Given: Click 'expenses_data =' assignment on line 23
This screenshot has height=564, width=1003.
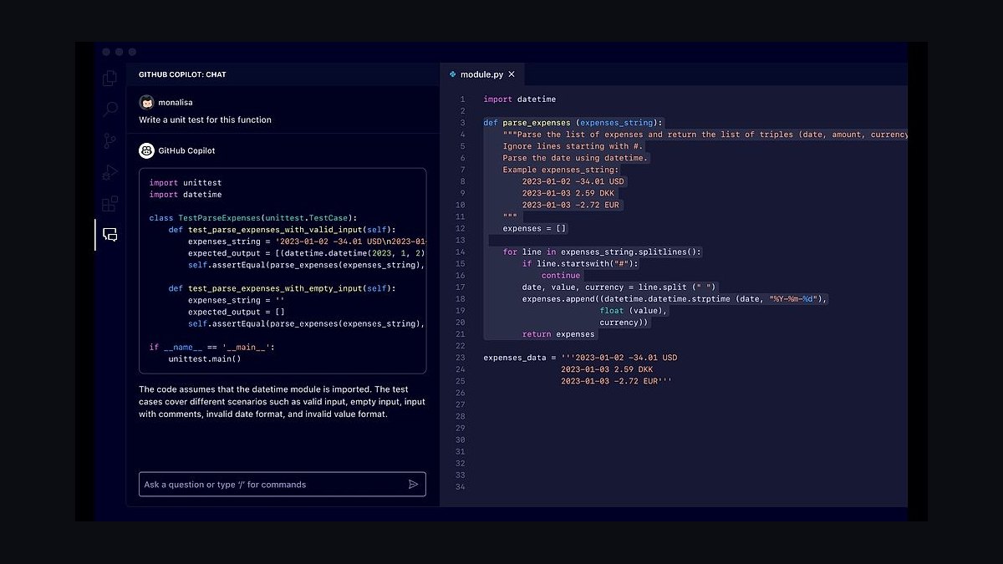Looking at the screenshot, I should coord(520,358).
